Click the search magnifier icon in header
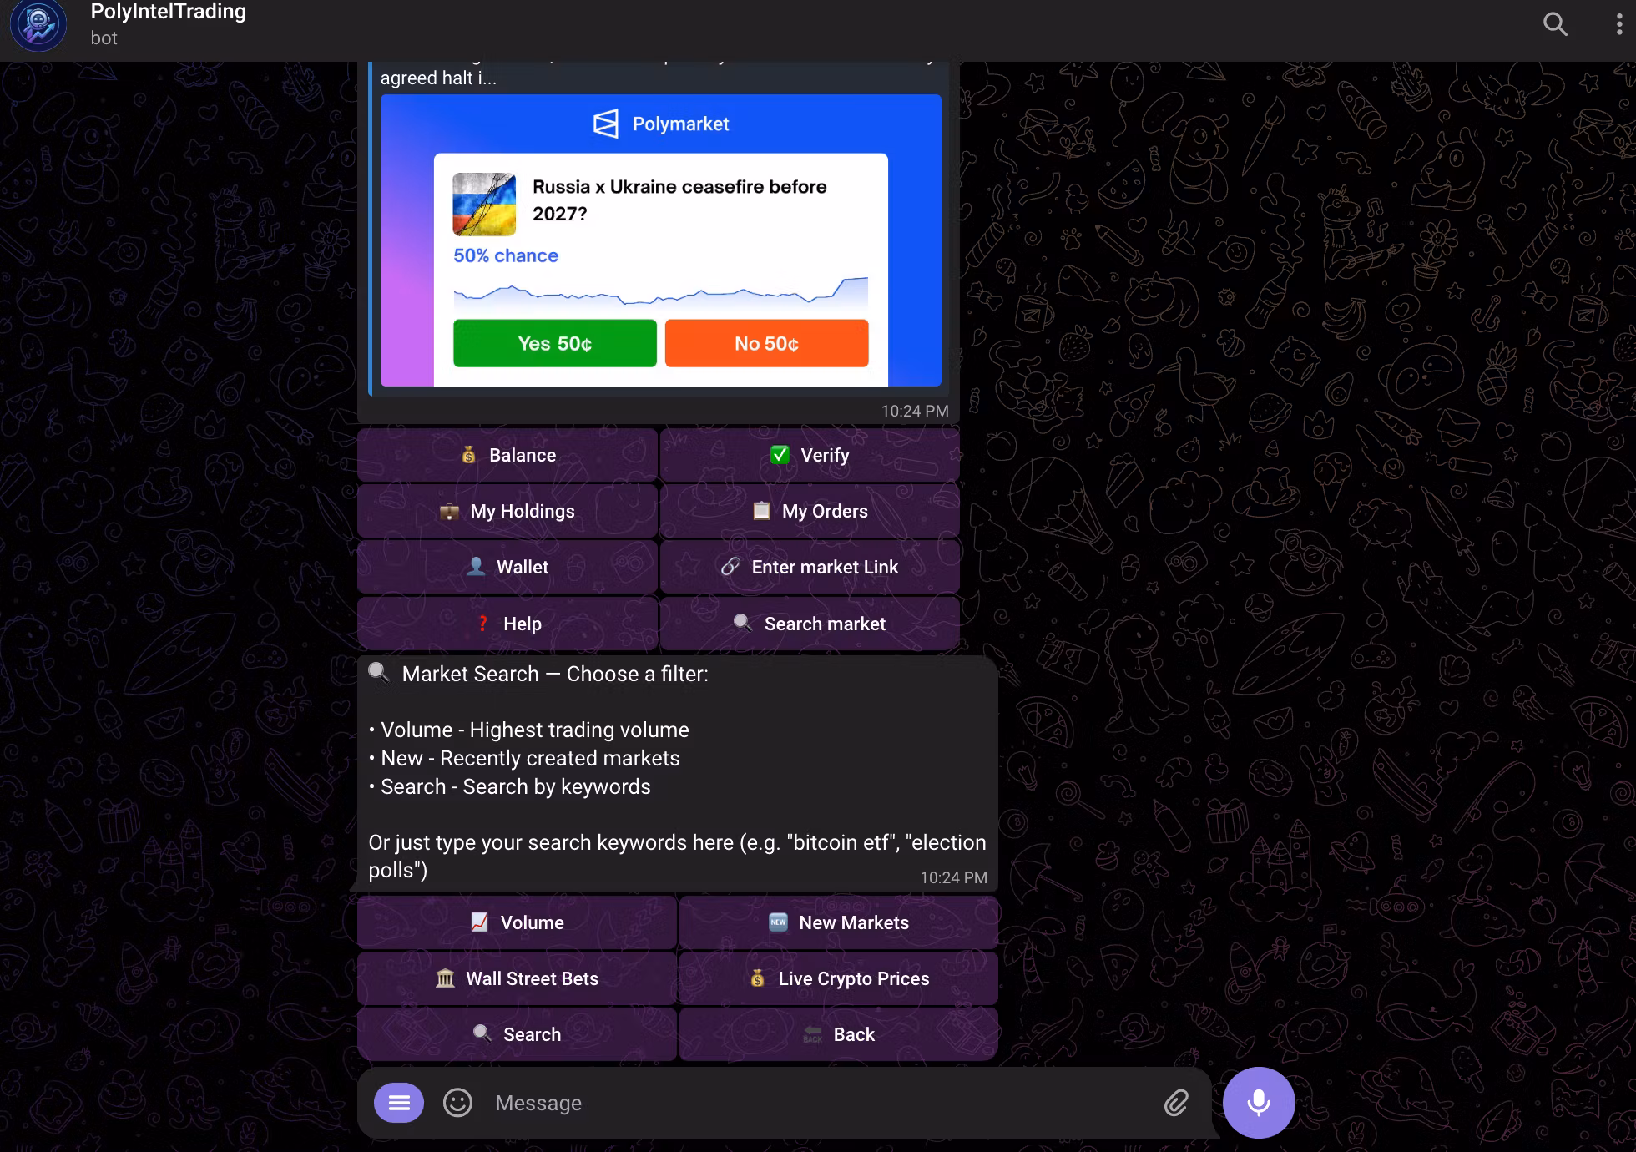 point(1554,23)
